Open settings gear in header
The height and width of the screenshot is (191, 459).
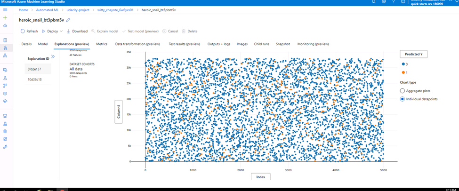click(384, 2)
